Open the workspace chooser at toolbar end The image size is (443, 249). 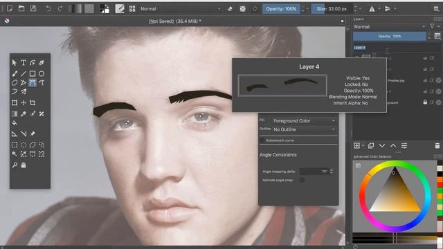(x=437, y=9)
